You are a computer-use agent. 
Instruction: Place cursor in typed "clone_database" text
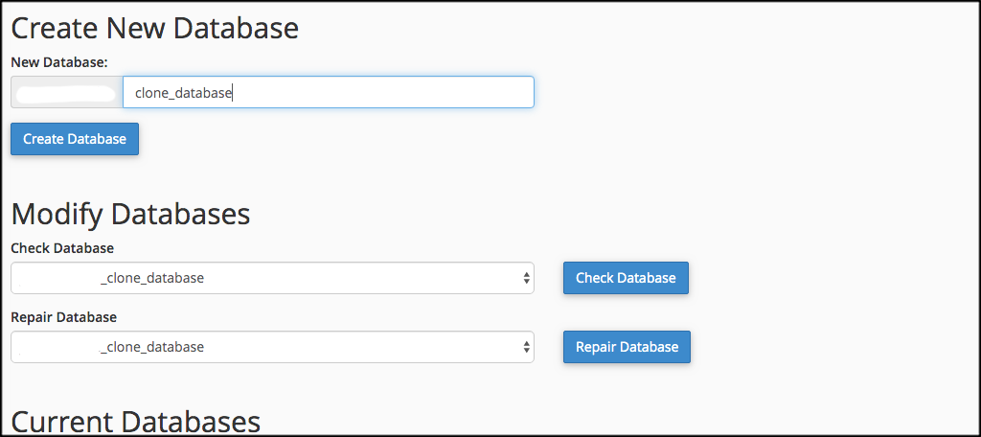pos(184,93)
